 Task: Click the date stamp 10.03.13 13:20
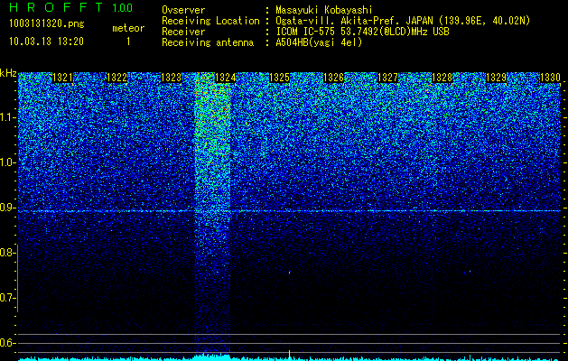coord(46,42)
